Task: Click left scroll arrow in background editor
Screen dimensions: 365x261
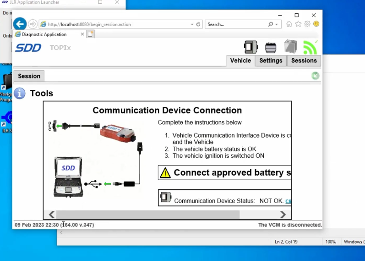Action: click(61, 232)
